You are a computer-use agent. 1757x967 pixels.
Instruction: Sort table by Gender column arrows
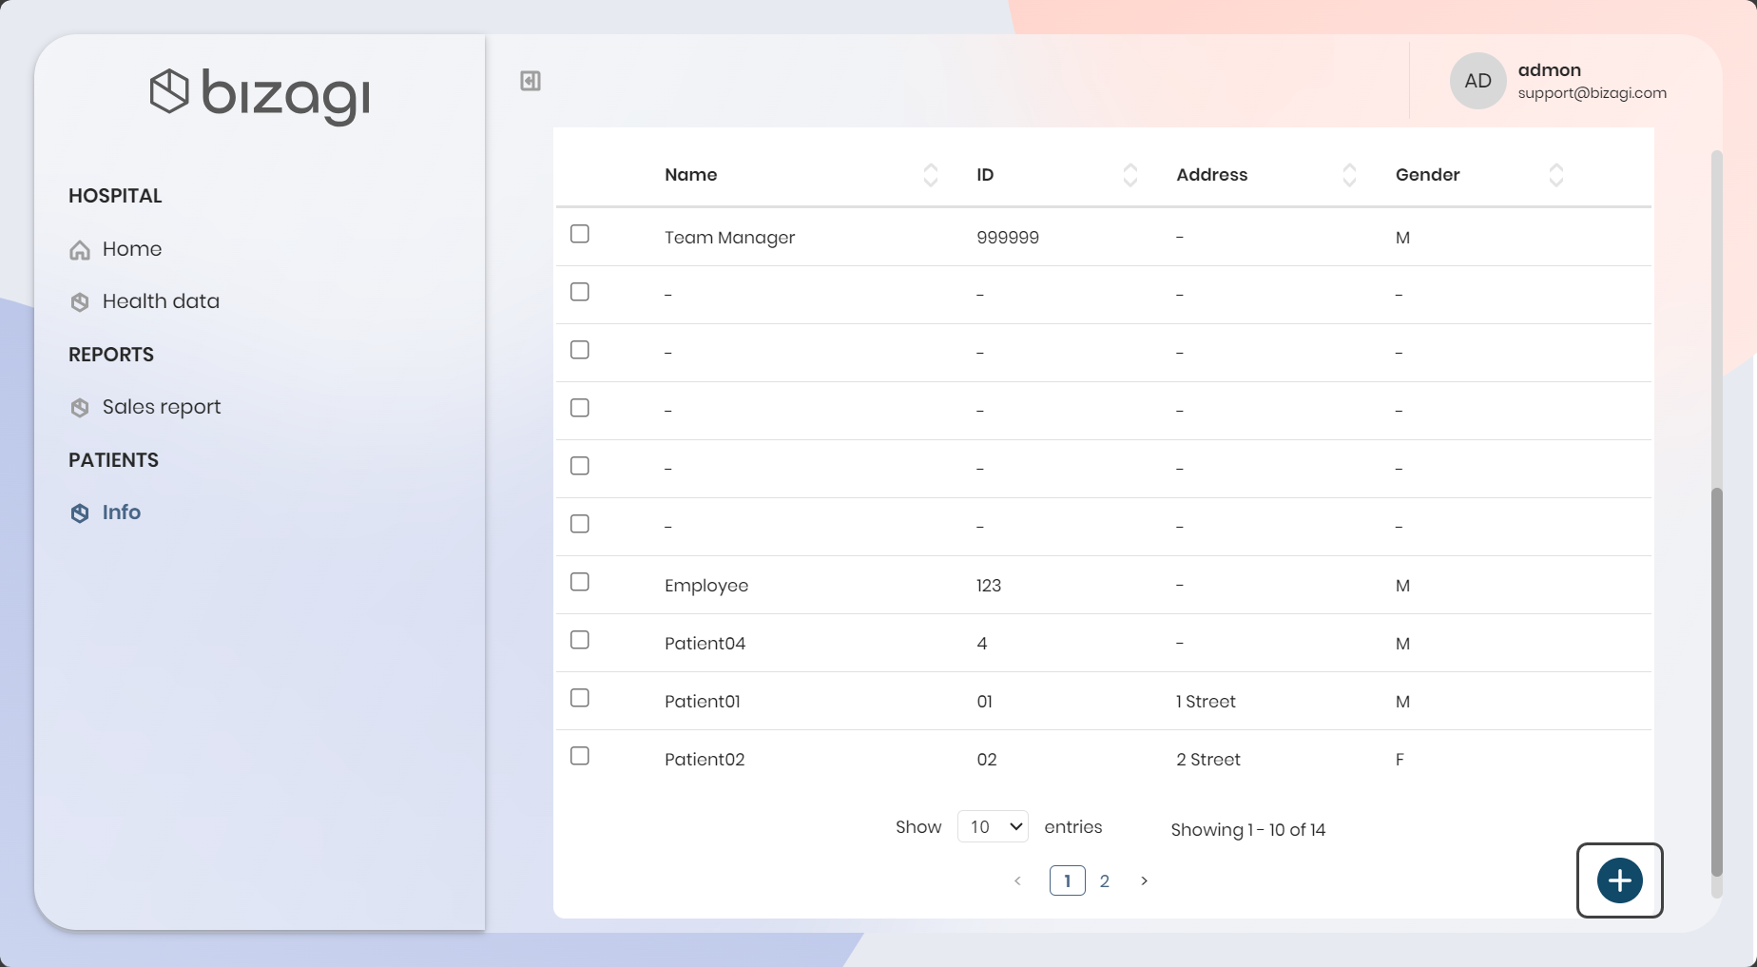coord(1556,175)
